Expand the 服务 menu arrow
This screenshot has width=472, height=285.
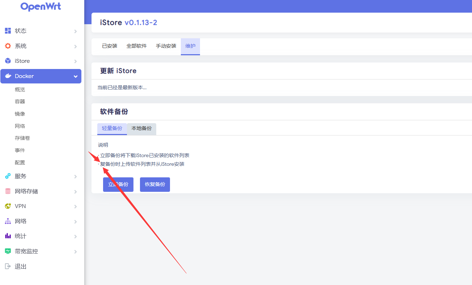[76, 177]
